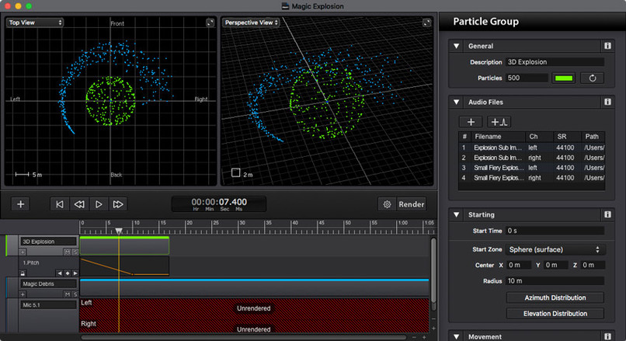This screenshot has width=626, height=341.
Task: Click the green particle color swatch
Action: point(564,78)
